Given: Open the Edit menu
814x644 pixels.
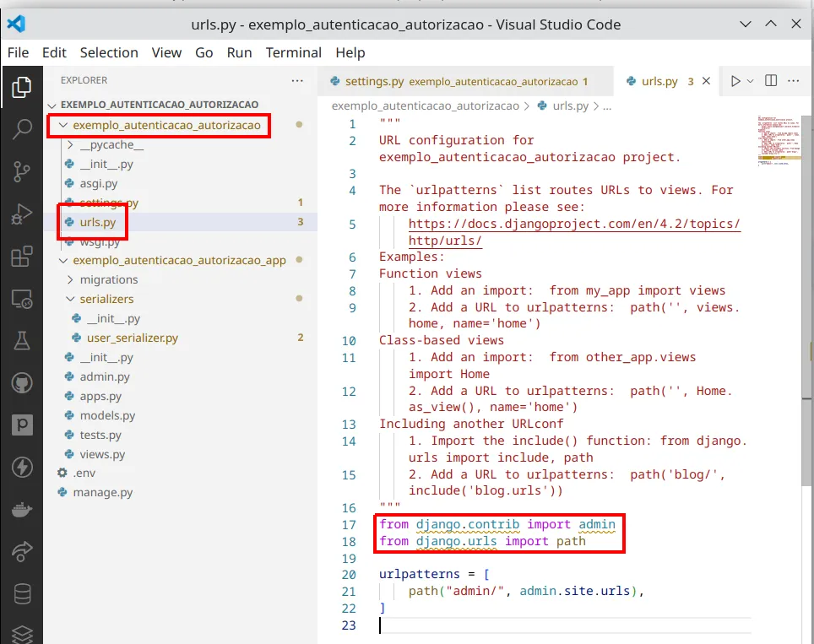Looking at the screenshot, I should [x=54, y=52].
